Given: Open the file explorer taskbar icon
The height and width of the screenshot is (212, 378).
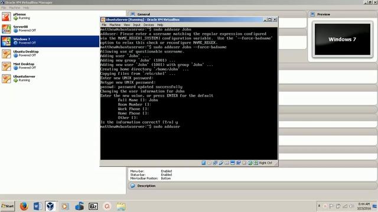Looking at the screenshot, I should point(121,206).
